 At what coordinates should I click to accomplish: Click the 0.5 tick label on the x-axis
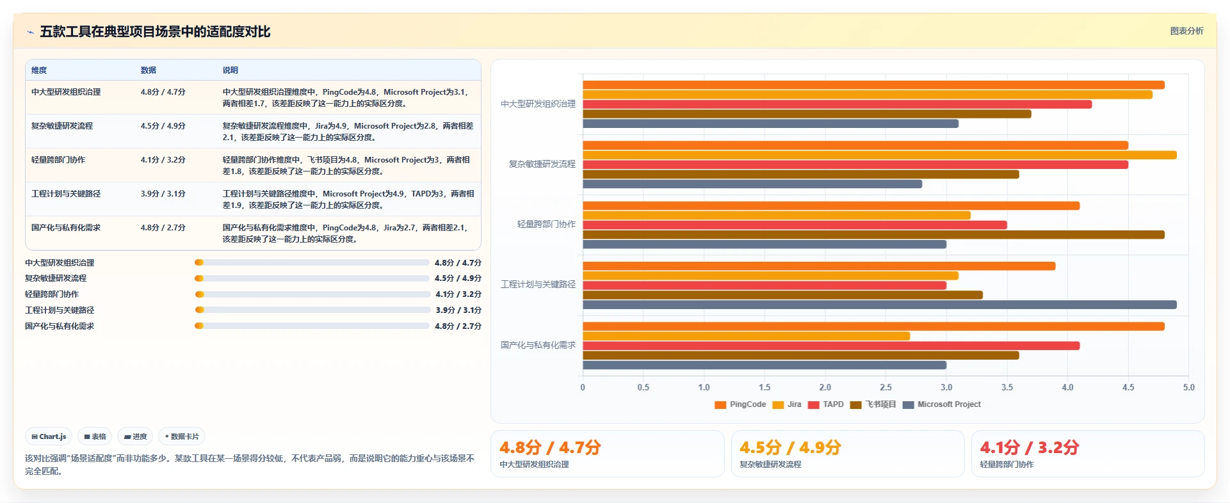coord(643,387)
